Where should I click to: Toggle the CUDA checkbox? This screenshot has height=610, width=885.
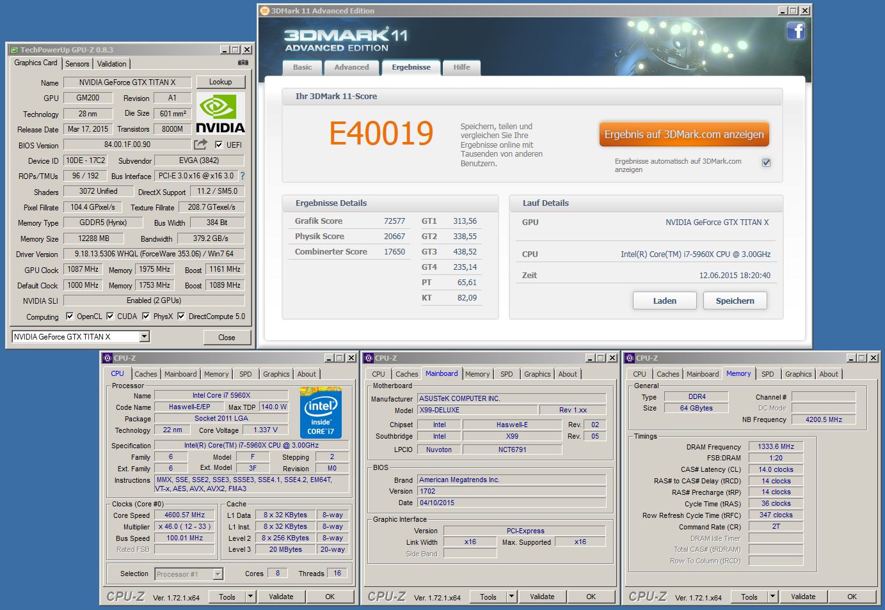110,316
